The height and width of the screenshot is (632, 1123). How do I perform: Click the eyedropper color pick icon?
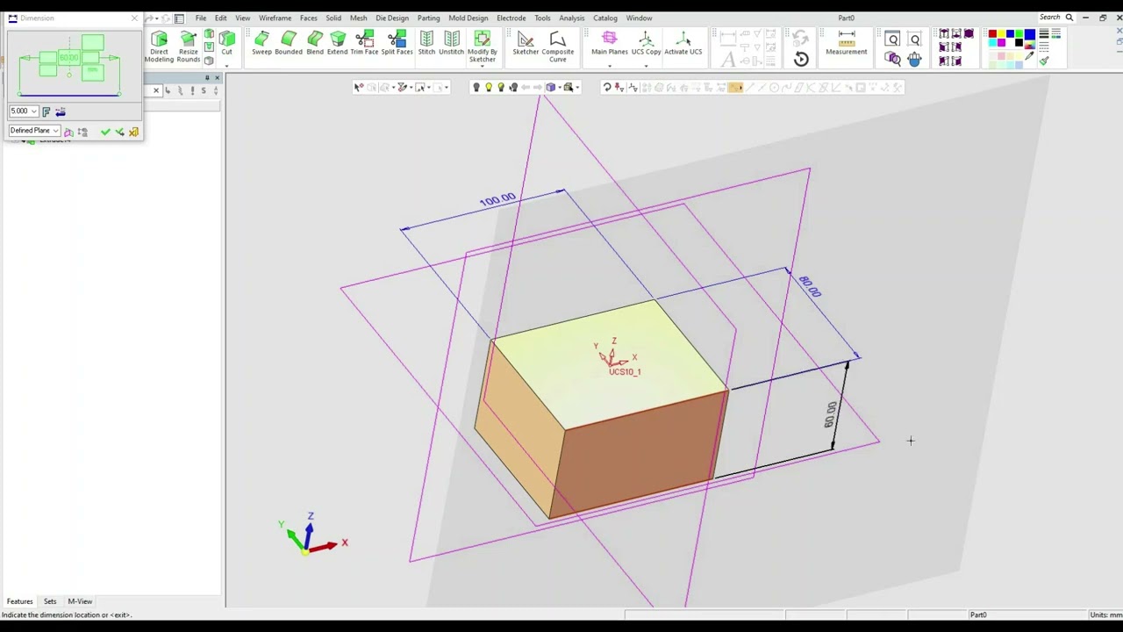(1029, 57)
